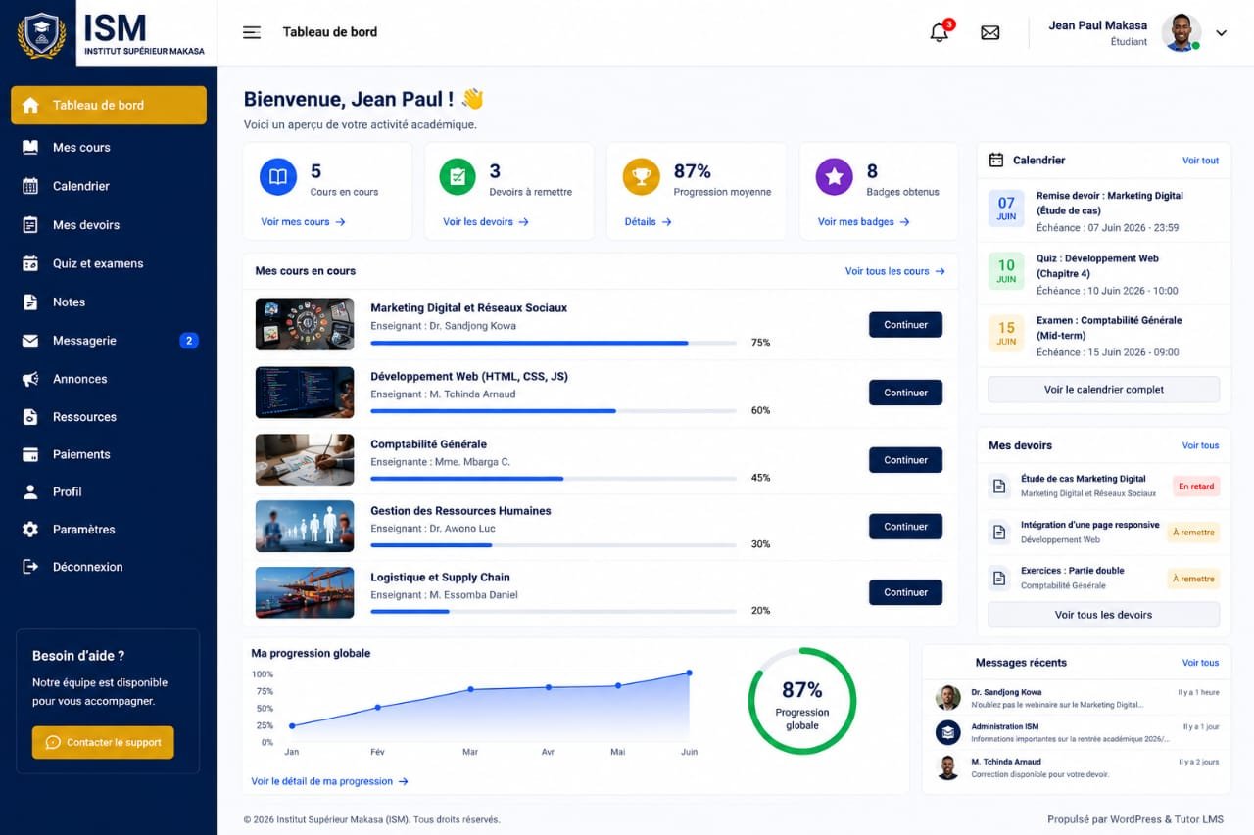Click the blue book icon for Cours en cours

(278, 177)
